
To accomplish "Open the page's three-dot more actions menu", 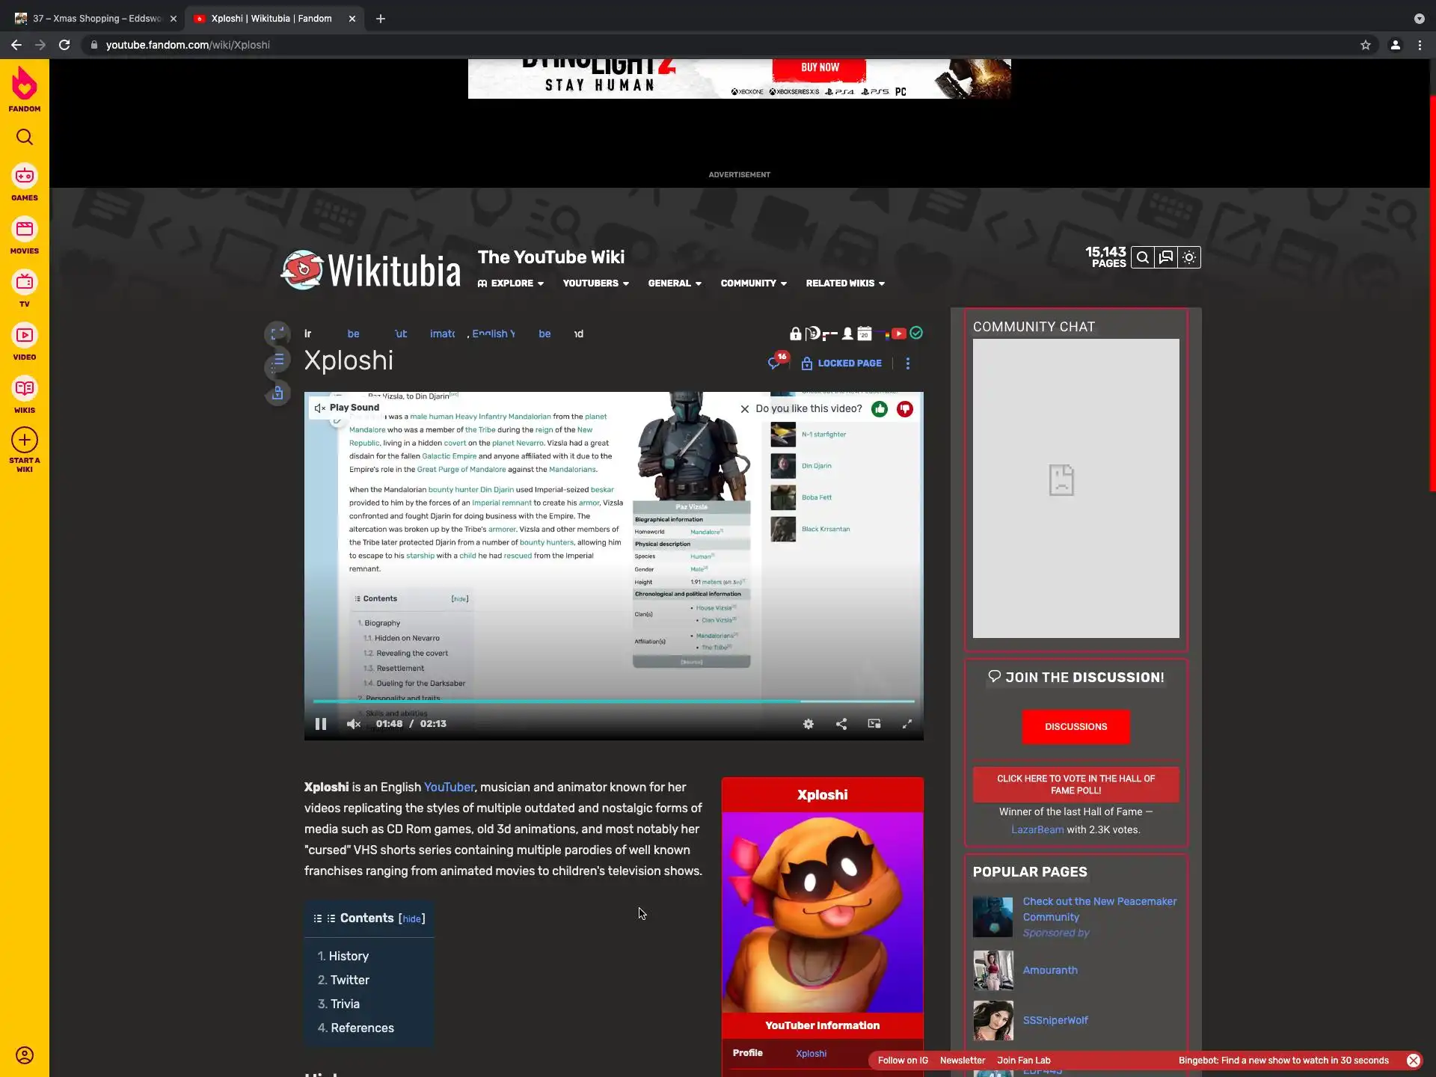I will pyautogui.click(x=908, y=363).
